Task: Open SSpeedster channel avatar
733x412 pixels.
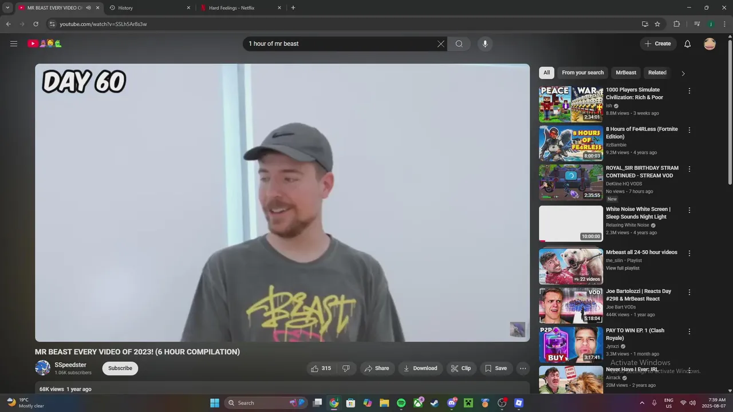Action: tap(42, 368)
